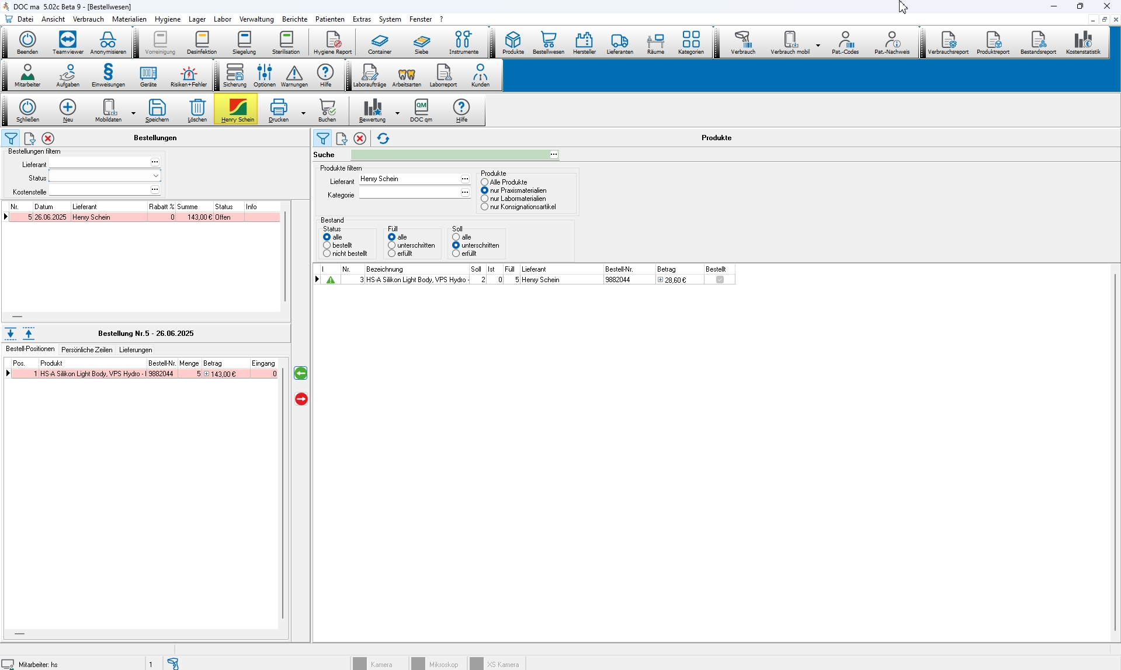Toggle Bestellt checkbox for HS-A Silikon row
Image resolution: width=1121 pixels, height=670 pixels.
pyautogui.click(x=720, y=280)
